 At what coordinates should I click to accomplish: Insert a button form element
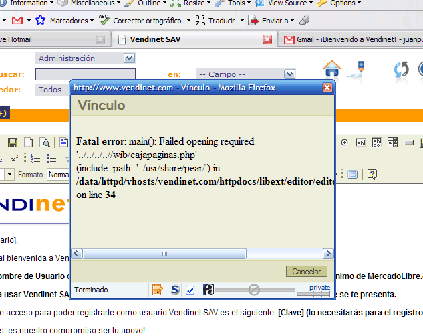pos(409,143)
